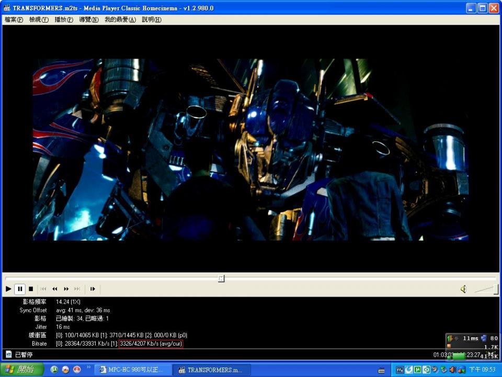The width and height of the screenshot is (502, 377).
Task: Step forward one frame
Action: point(93,289)
